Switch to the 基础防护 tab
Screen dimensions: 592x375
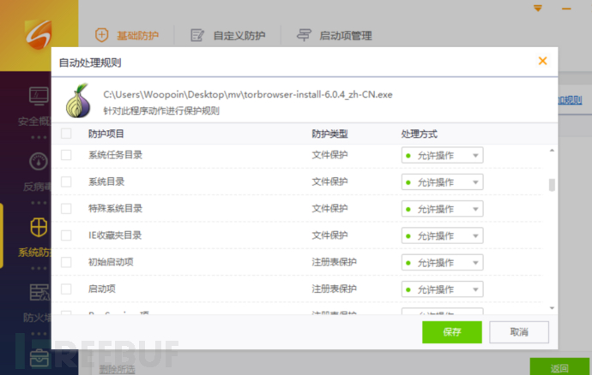click(127, 35)
